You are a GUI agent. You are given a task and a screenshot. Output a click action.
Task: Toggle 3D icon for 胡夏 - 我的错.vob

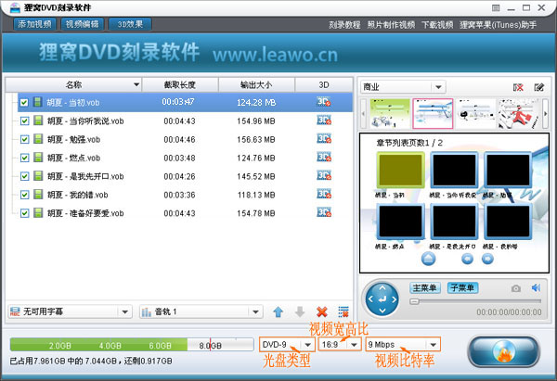click(324, 194)
